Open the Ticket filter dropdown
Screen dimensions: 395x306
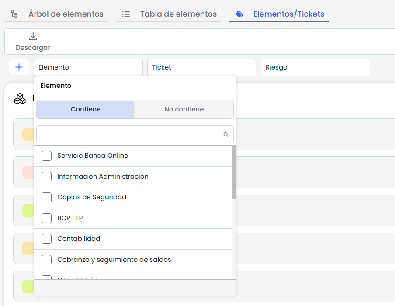pos(201,67)
